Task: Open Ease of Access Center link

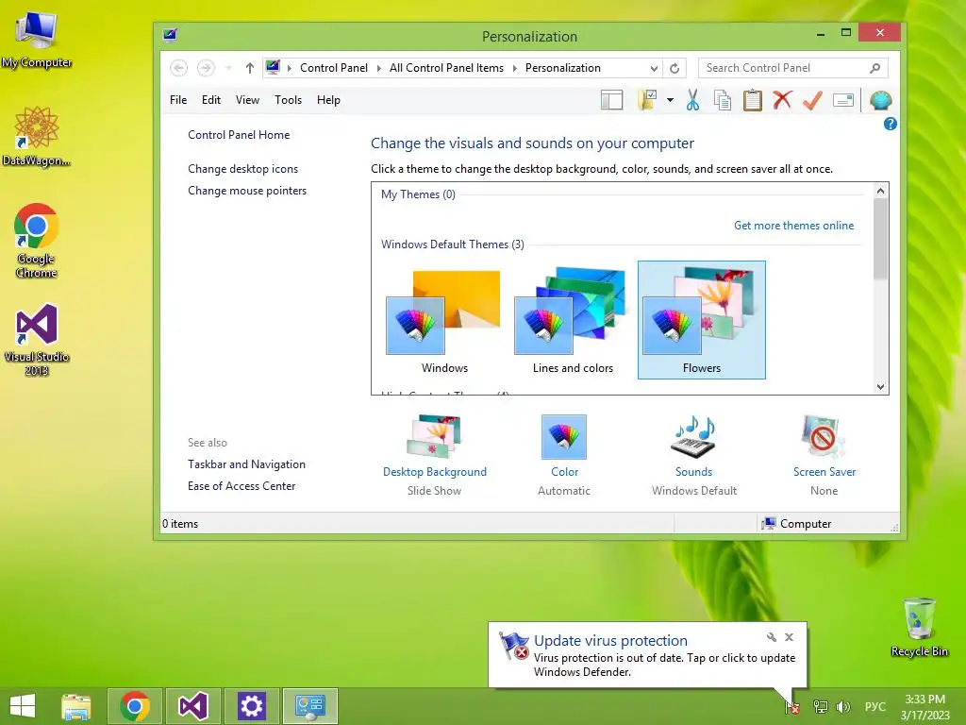Action: click(x=241, y=486)
